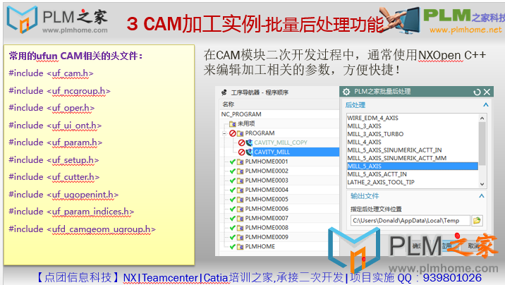The width and height of the screenshot is (505, 285).
Task: Collapse the PROGRAM tree node
Action: pyautogui.click(x=224, y=133)
